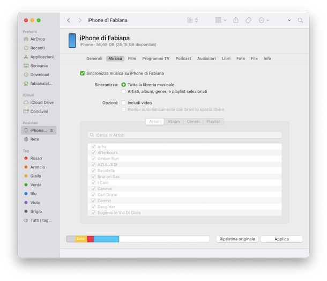Show Tutti i tag in sidebar
The image size is (327, 281).
pyautogui.click(x=38, y=220)
